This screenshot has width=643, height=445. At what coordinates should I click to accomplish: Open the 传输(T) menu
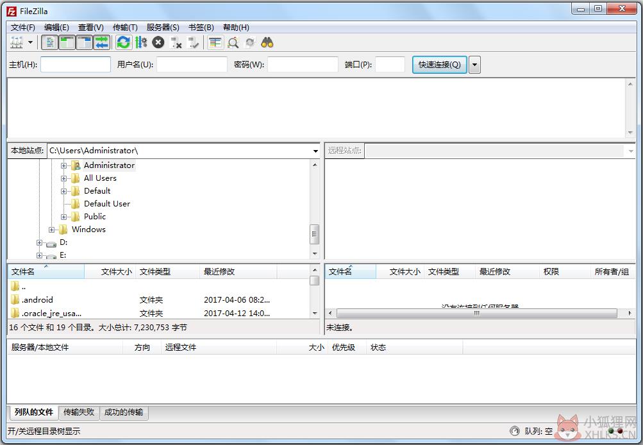[x=125, y=28]
